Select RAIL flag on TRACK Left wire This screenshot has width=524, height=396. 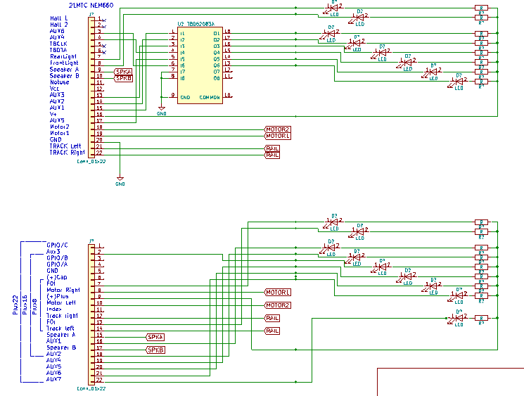[272, 148]
